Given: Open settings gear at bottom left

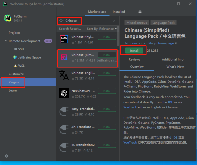Looking at the screenshot, I should pyautogui.click(x=6, y=156).
